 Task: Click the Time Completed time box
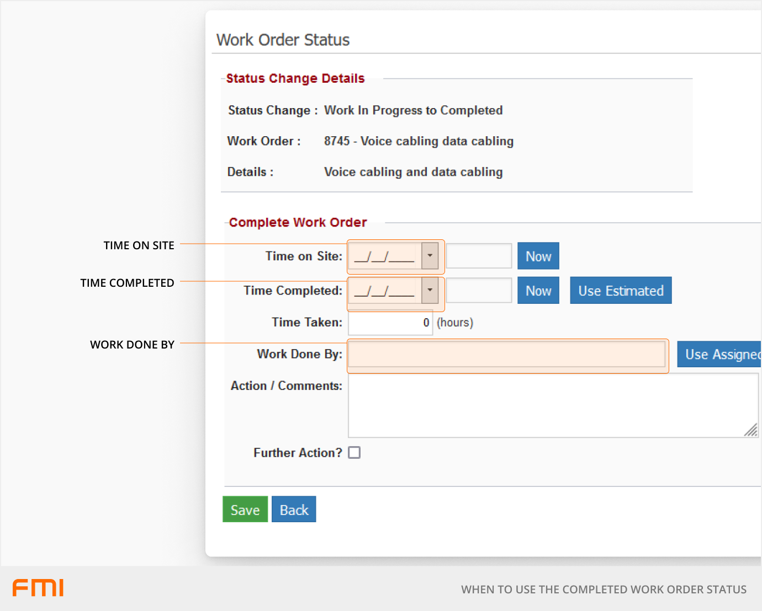[479, 291]
